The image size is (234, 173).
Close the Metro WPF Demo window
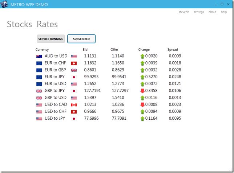pyautogui.click(x=228, y=4)
